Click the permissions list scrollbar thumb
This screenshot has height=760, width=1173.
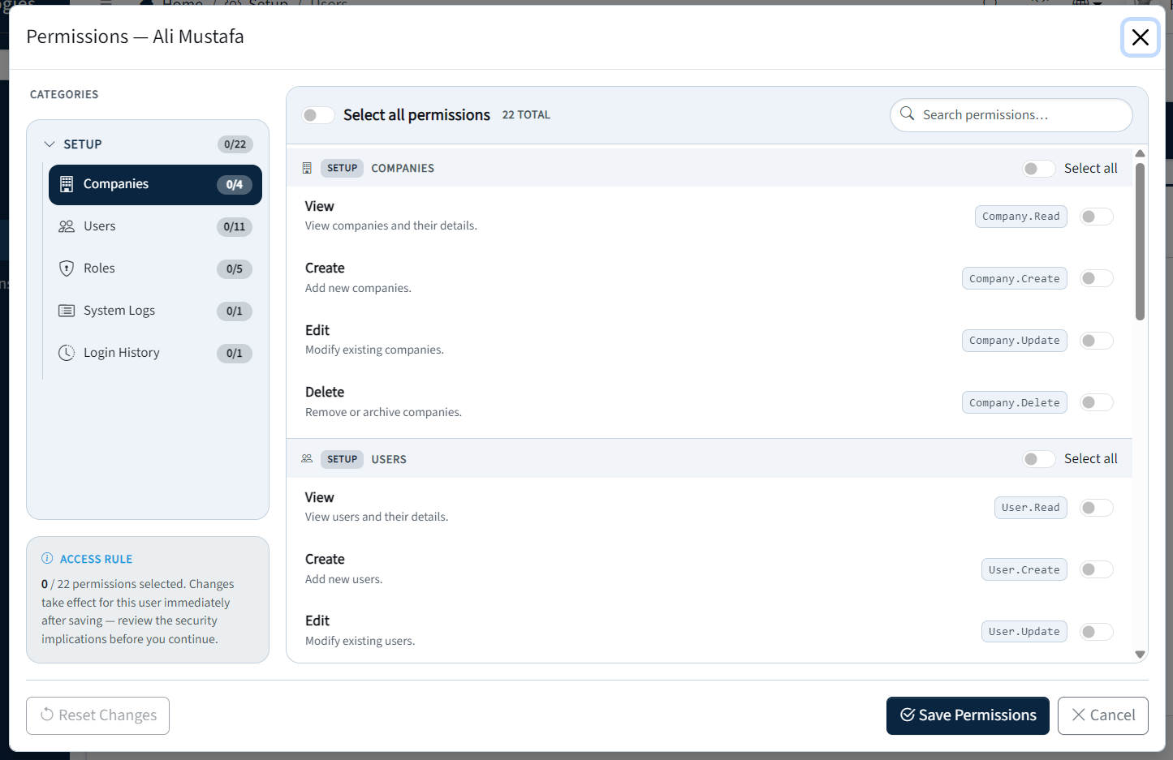tap(1140, 241)
